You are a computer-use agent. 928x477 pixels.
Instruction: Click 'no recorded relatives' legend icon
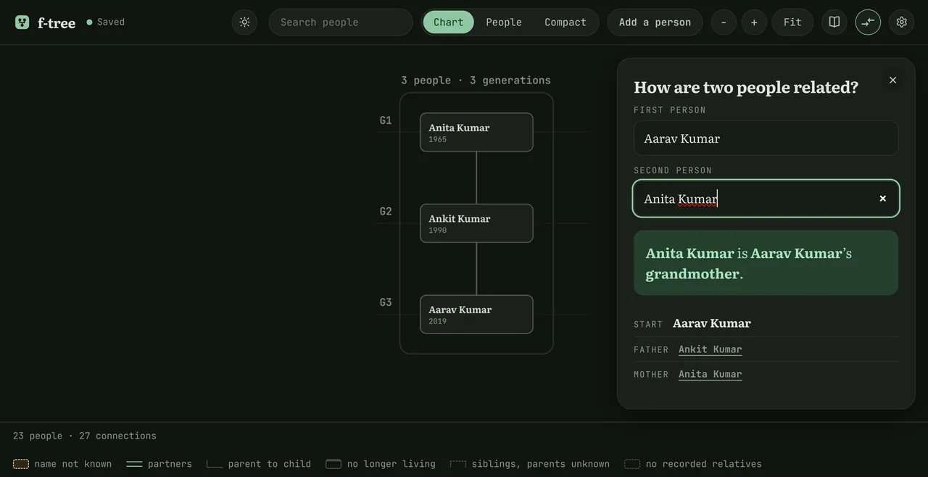pyautogui.click(x=632, y=464)
